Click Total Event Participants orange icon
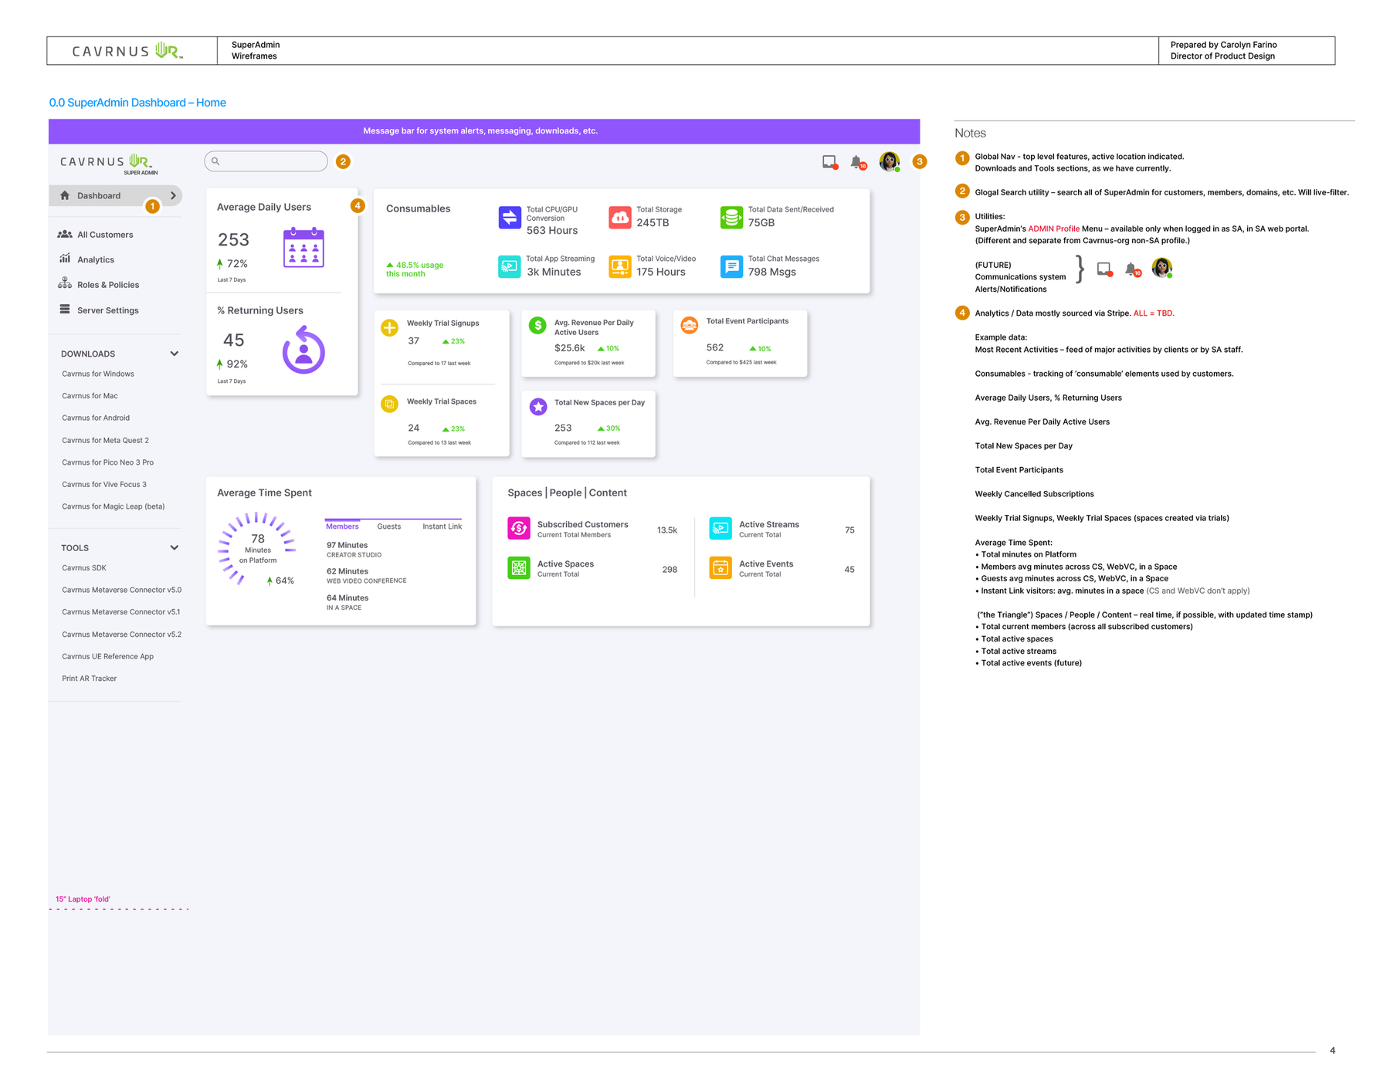1390x1090 pixels. click(x=690, y=325)
